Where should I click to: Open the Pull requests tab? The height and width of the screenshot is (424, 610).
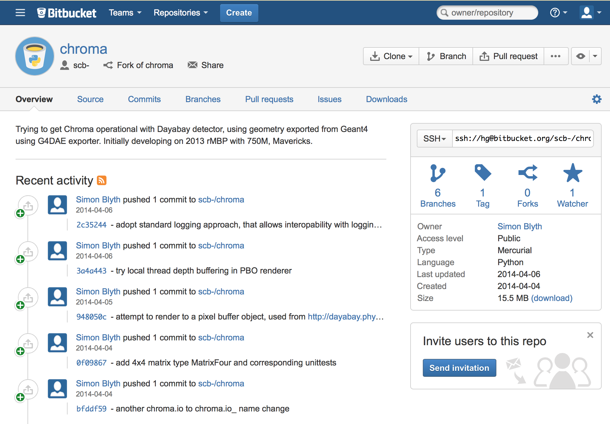coord(269,99)
